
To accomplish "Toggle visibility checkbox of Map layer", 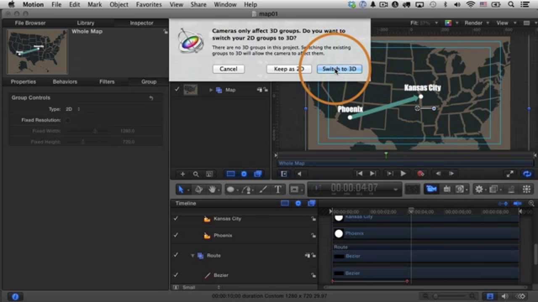I will tap(177, 89).
